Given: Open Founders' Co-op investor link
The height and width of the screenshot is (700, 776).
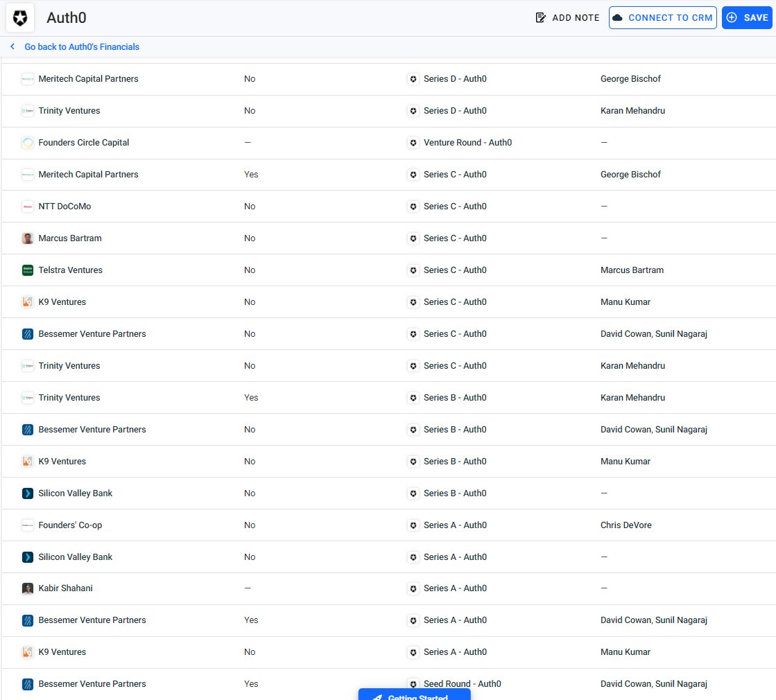Looking at the screenshot, I should coord(70,525).
